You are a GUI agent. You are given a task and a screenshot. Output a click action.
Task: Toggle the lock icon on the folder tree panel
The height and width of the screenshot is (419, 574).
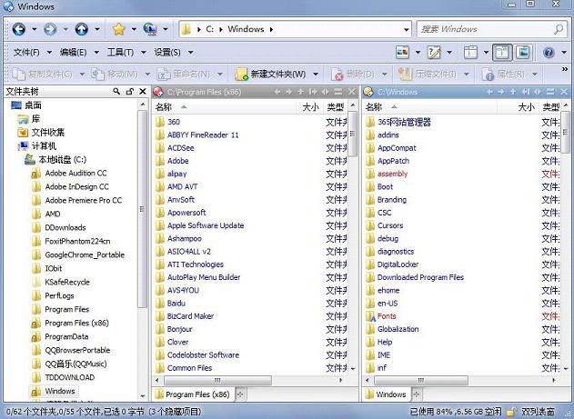pos(129,92)
